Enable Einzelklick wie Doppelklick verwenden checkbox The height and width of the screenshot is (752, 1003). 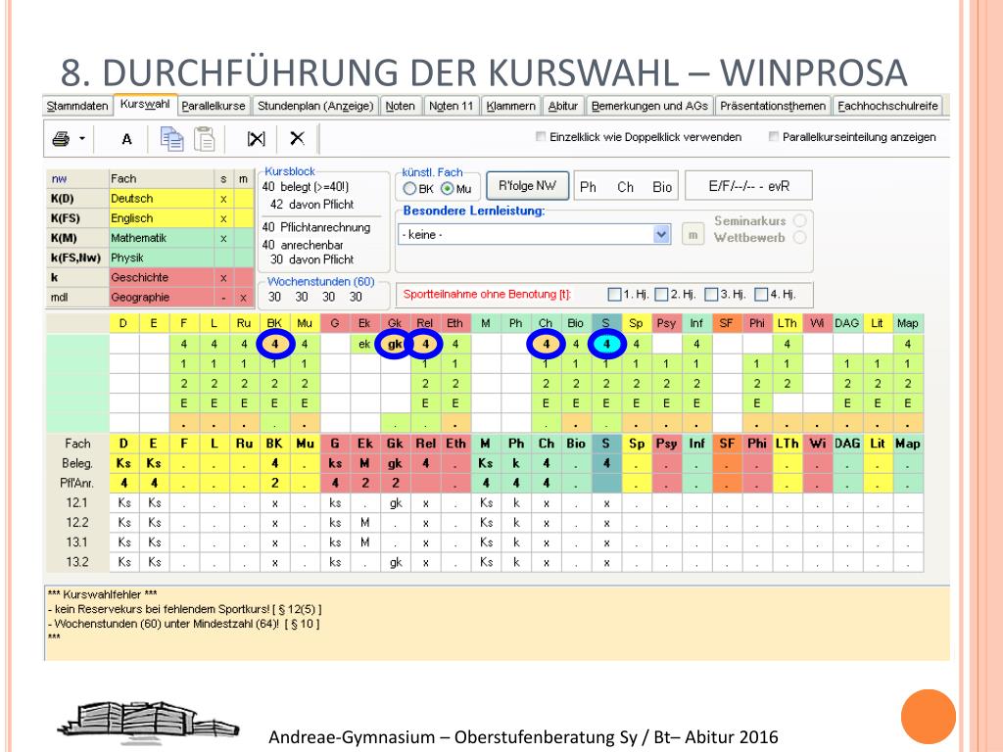[x=541, y=136]
